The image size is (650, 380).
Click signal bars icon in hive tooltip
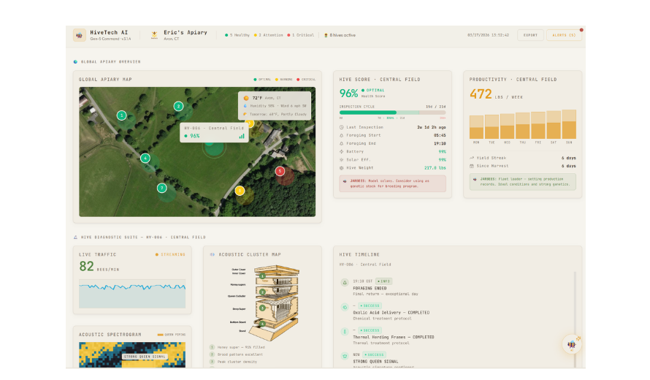point(242,136)
